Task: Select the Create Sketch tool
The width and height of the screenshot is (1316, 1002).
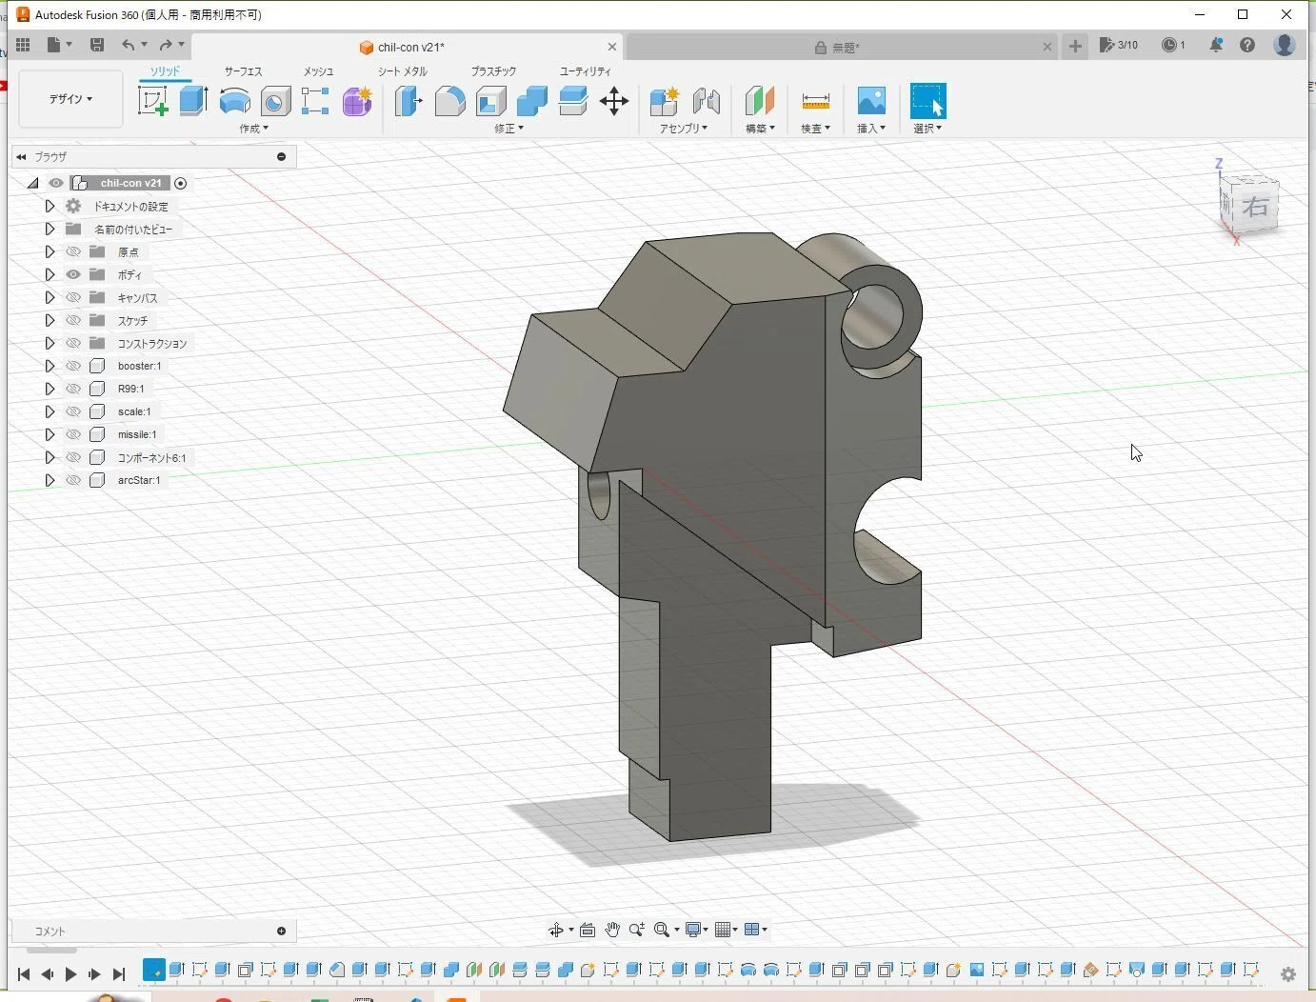Action: (152, 101)
